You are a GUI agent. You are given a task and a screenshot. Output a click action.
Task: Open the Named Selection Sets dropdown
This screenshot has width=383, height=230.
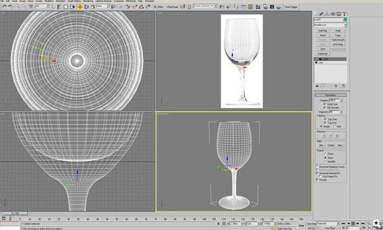(x=206, y=6)
